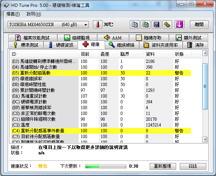The height and width of the screenshot is (176, 216).
Task: Click the scrollbar down arrow
Action: pos(205,139)
